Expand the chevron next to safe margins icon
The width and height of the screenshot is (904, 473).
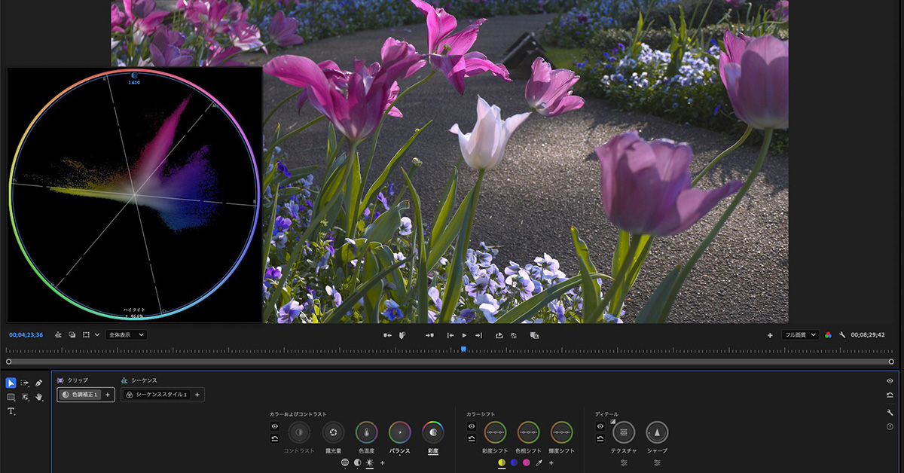pos(97,335)
